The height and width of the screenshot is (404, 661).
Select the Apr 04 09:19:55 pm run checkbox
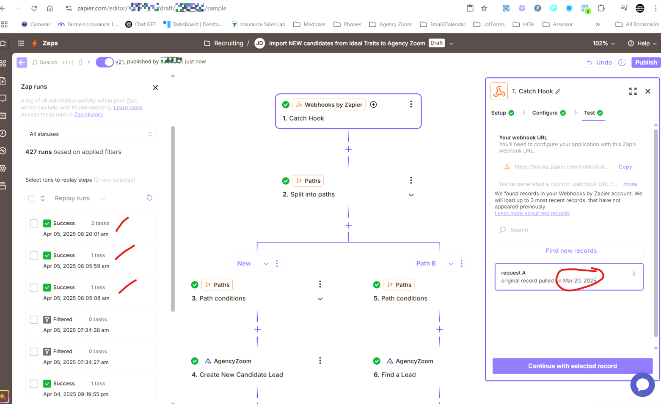pos(34,384)
